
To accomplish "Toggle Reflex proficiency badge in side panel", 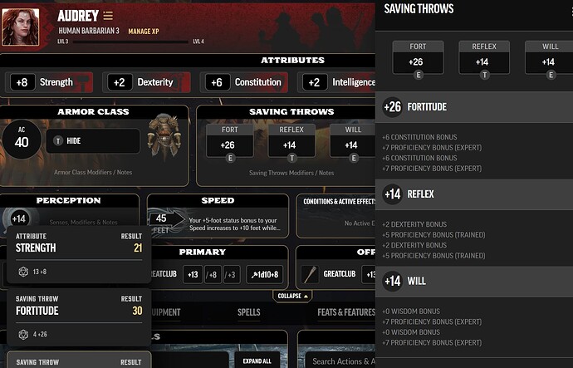I will 484,75.
